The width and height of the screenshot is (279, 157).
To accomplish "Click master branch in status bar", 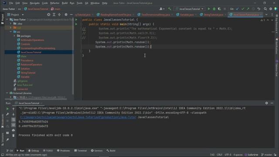I will [x=266, y=155].
